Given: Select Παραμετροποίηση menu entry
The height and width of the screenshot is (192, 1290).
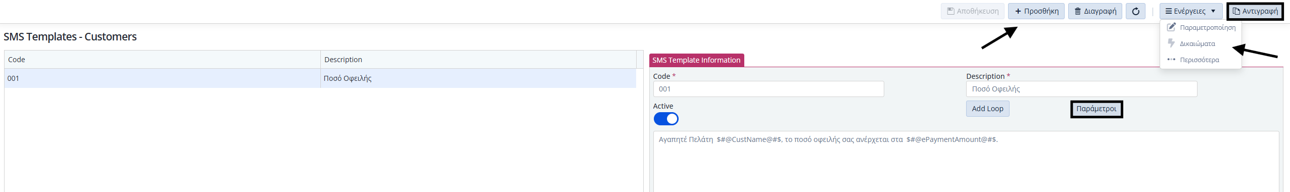Looking at the screenshot, I should point(1201,27).
